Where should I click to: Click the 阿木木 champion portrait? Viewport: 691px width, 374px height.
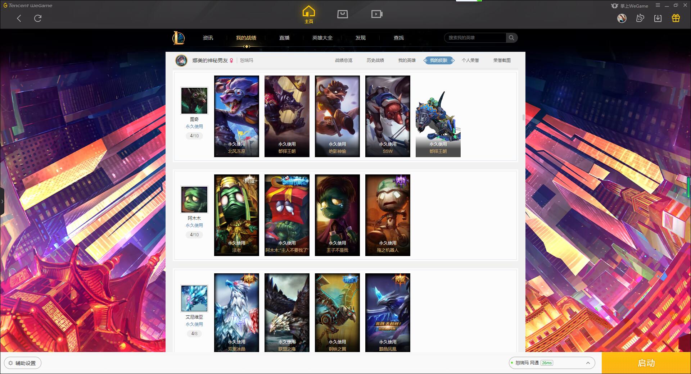(194, 200)
